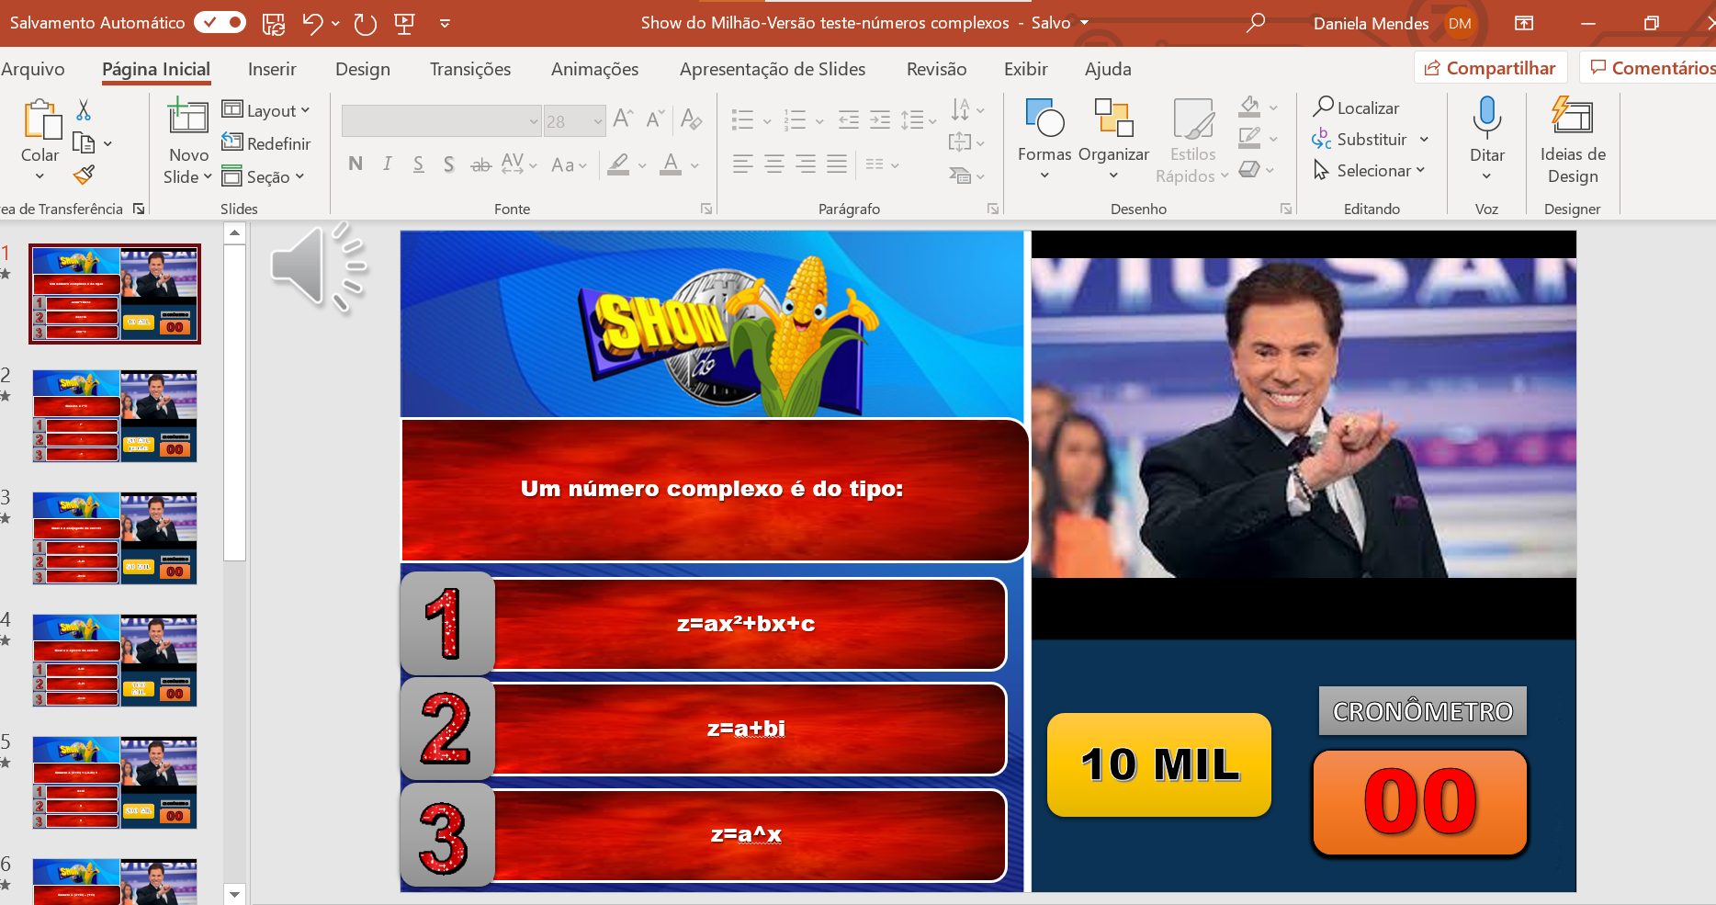Click Redefinir to reset slide
The height and width of the screenshot is (905, 1716).
pyautogui.click(x=266, y=143)
